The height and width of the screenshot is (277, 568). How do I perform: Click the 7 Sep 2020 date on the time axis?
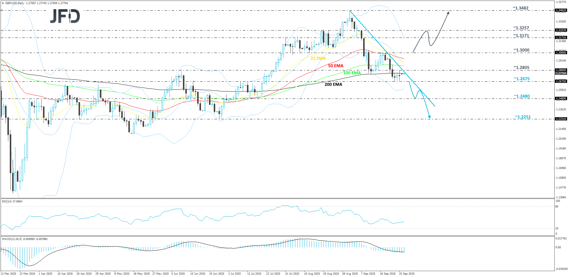pyautogui.click(x=368, y=273)
